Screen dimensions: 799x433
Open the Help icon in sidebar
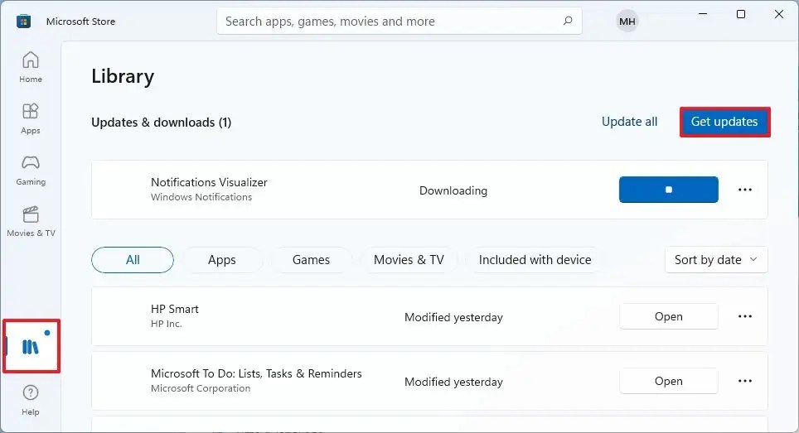[31, 400]
